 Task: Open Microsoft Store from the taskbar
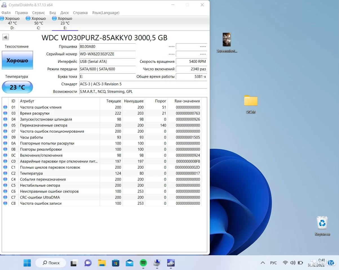116,263
